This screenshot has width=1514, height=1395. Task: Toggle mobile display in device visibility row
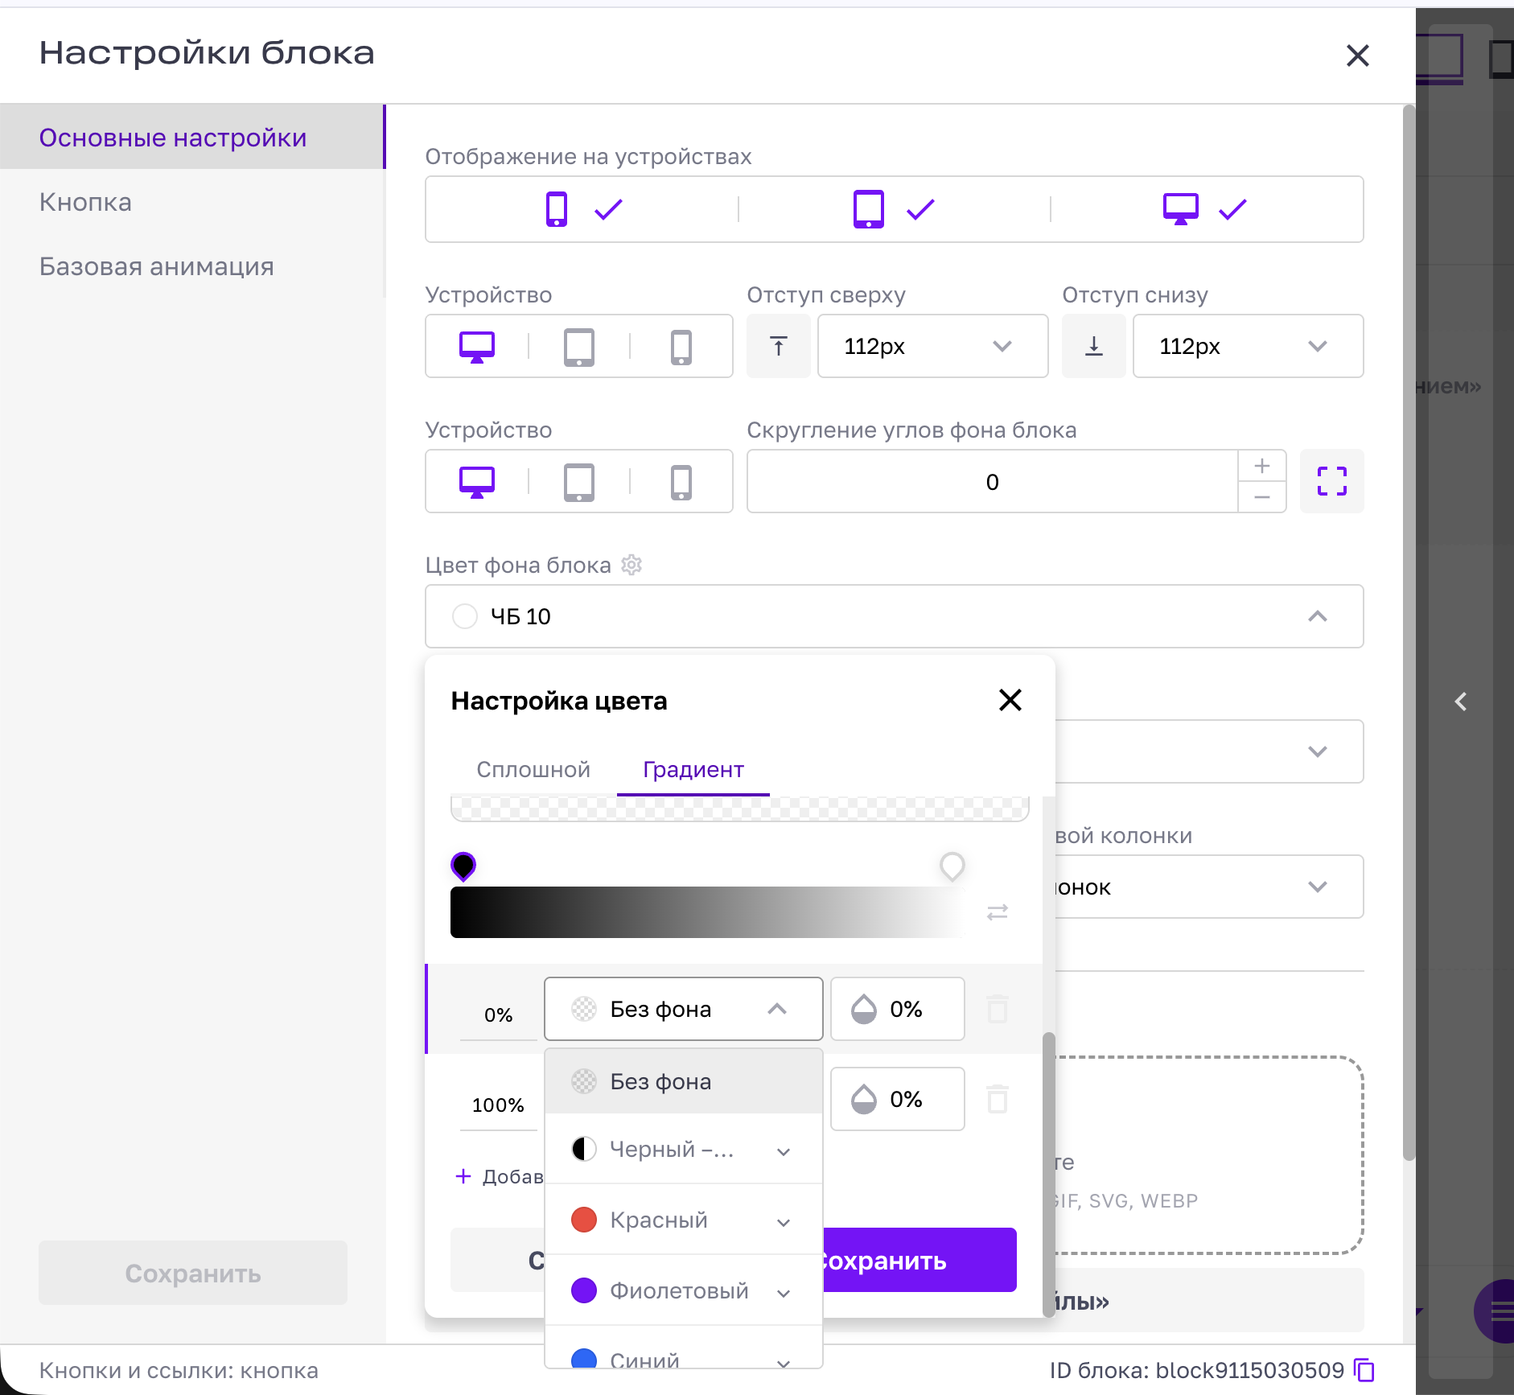coord(582,209)
